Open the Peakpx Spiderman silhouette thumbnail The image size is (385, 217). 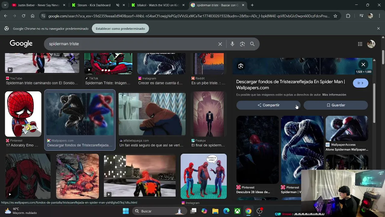[208, 114]
